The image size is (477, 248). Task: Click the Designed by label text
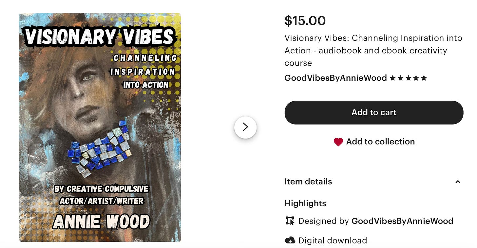pos(324,221)
